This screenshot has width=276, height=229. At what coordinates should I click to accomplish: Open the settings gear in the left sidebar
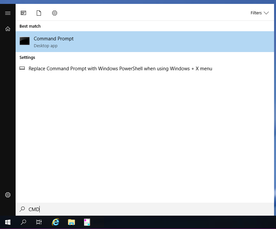tap(8, 195)
